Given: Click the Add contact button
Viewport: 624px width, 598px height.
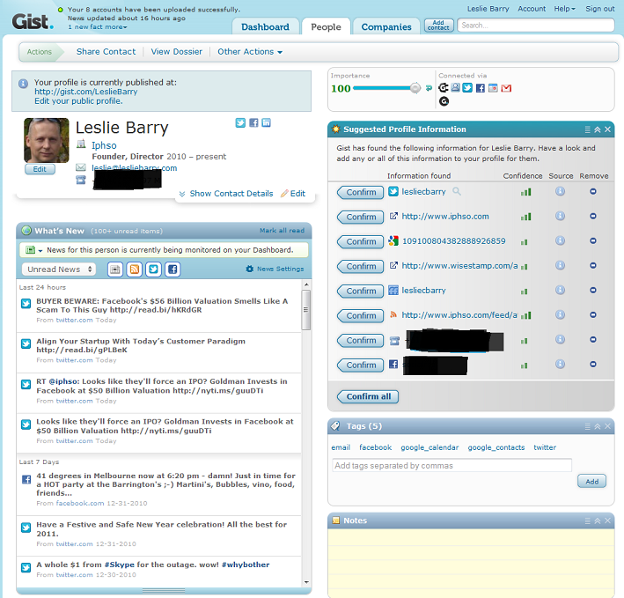Looking at the screenshot, I should pyautogui.click(x=438, y=26).
